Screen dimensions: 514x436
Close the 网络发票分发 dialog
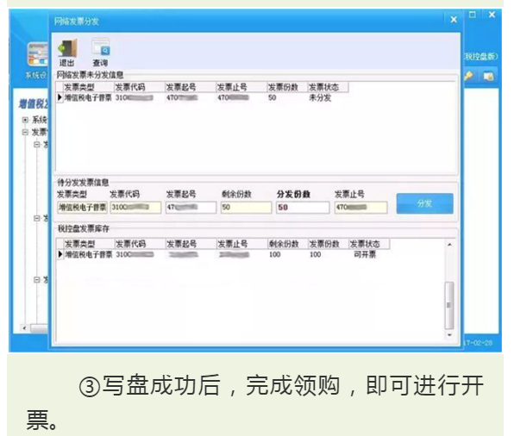click(x=454, y=20)
